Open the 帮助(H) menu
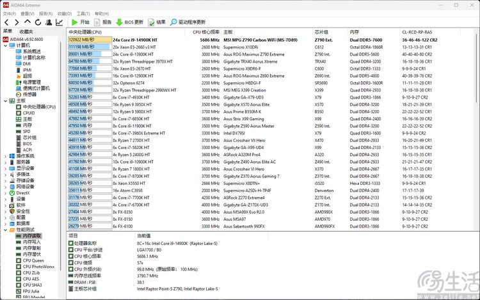The image size is (480, 300). click(x=102, y=14)
